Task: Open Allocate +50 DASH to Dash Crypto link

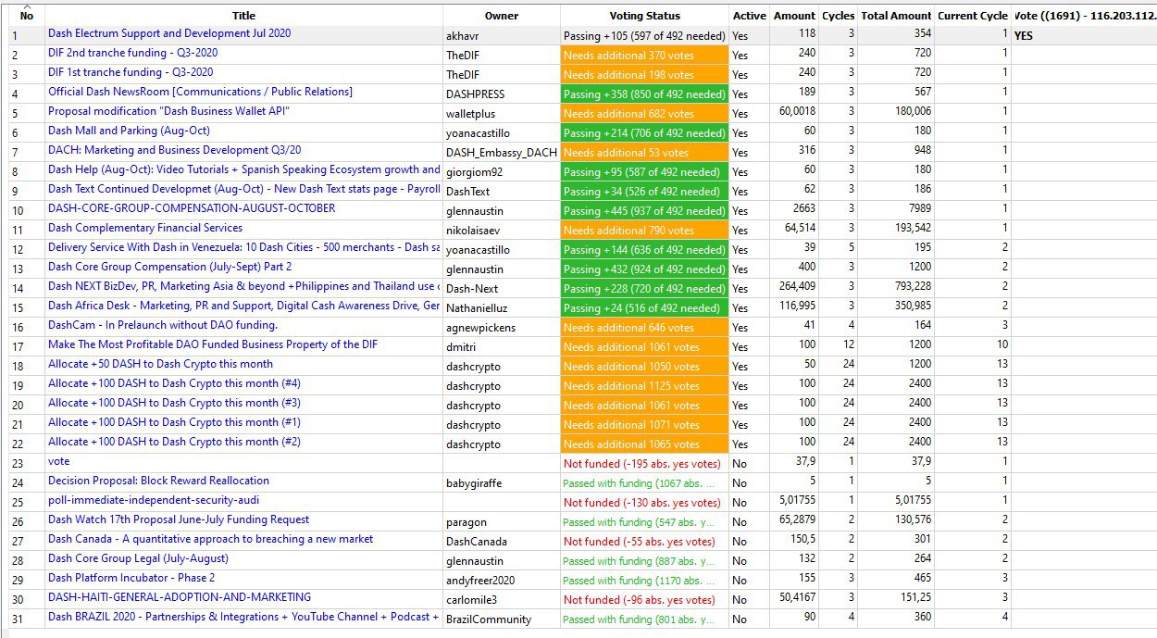Action: [160, 364]
